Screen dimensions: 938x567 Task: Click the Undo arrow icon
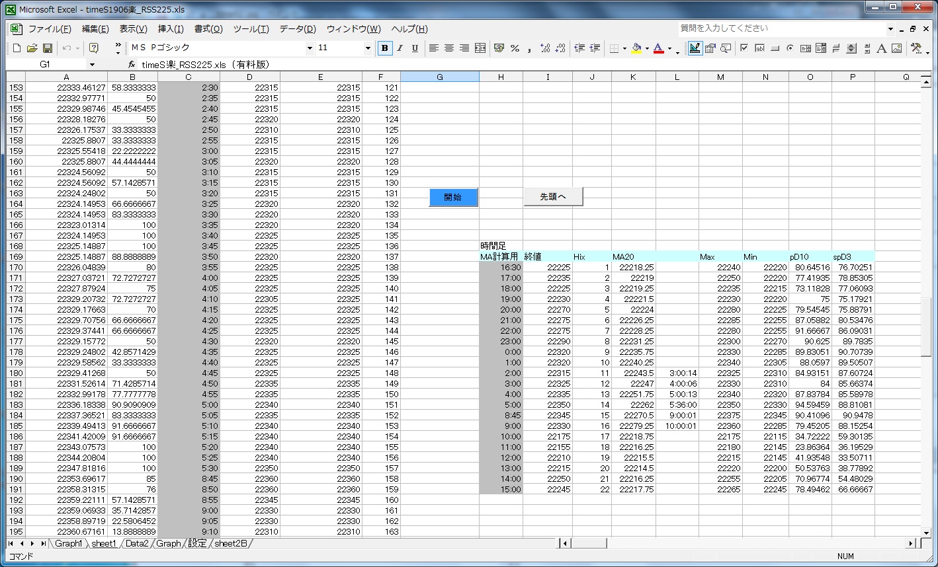click(66, 48)
